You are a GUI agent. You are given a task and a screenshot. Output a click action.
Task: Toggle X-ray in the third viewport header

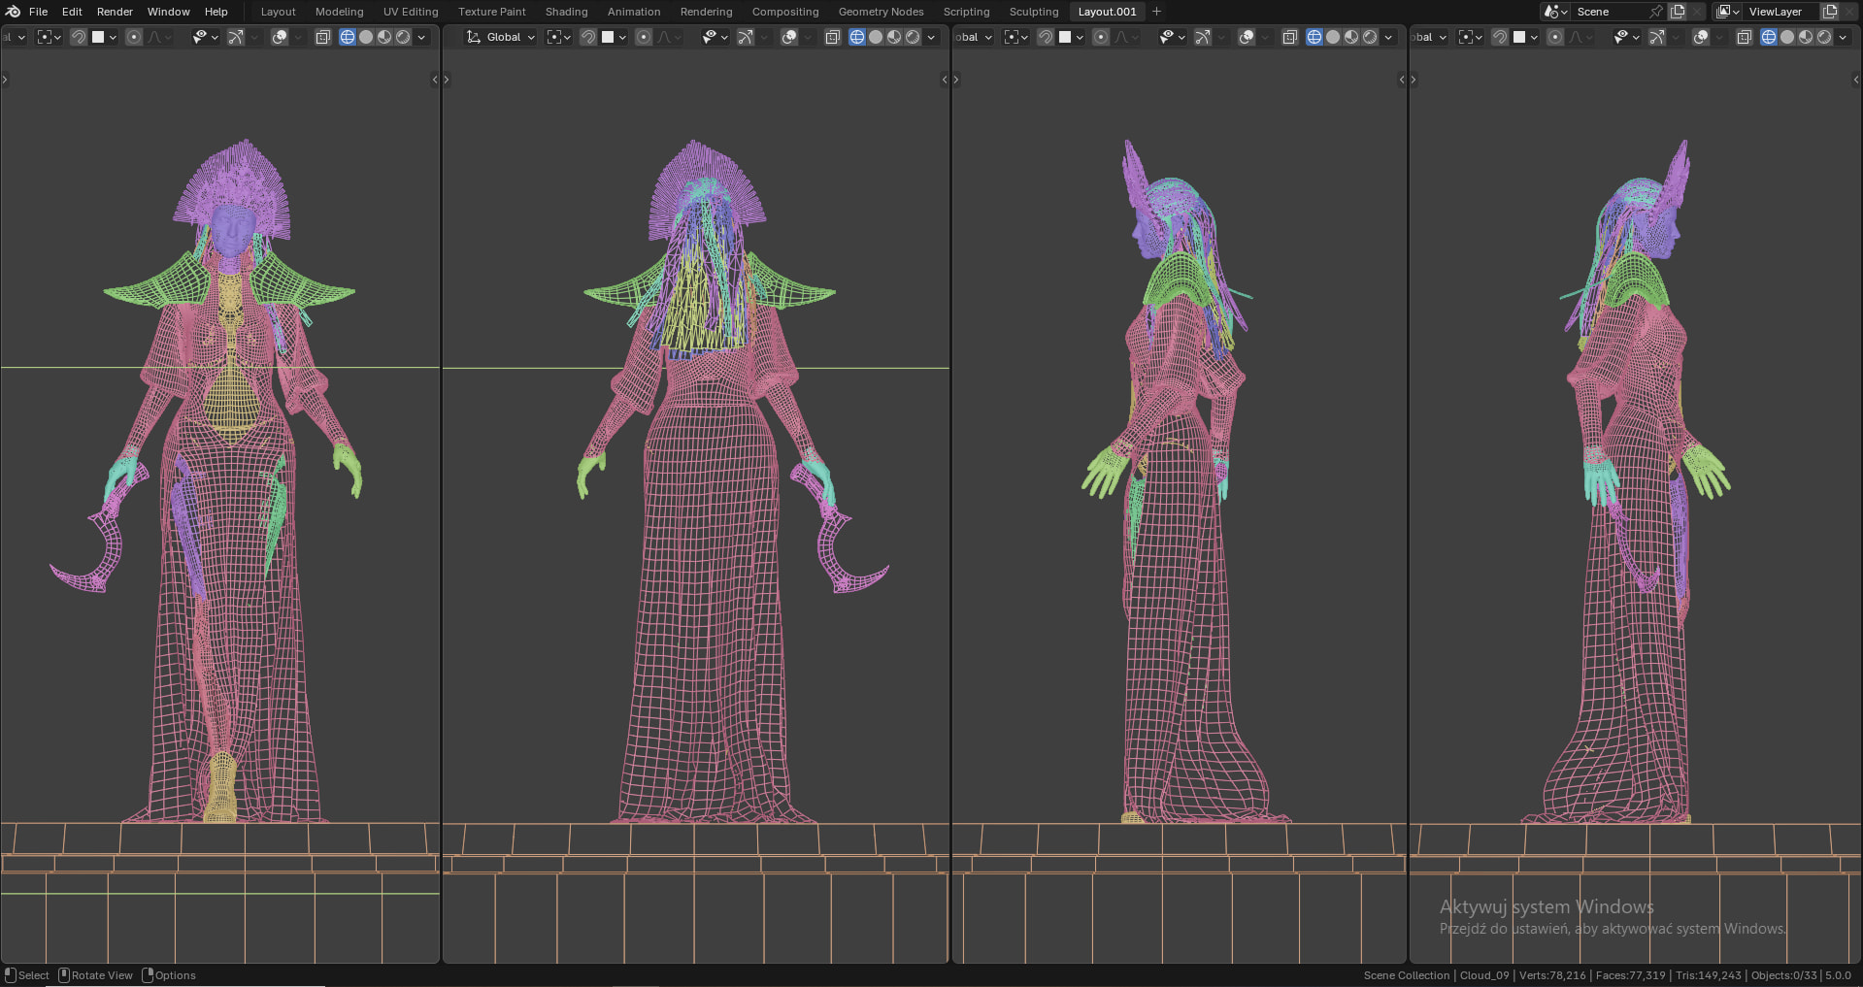(1289, 37)
